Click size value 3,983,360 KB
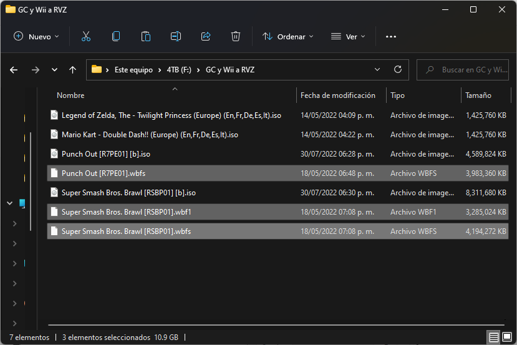This screenshot has width=517, height=345. click(486, 173)
